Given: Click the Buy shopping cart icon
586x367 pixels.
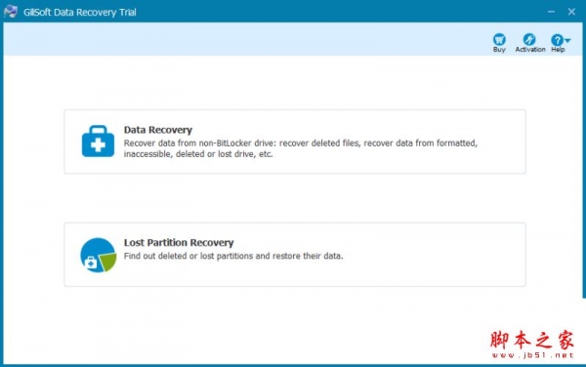Looking at the screenshot, I should tap(499, 39).
